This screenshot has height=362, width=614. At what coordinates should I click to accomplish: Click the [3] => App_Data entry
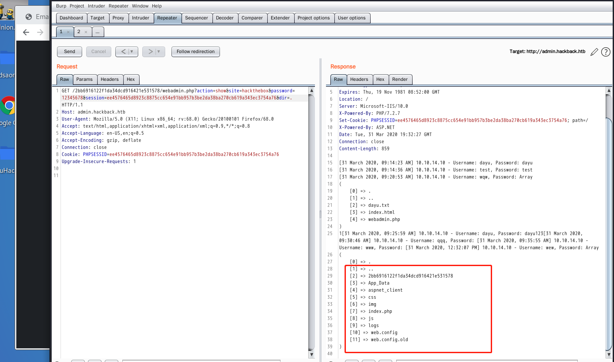pos(370,283)
